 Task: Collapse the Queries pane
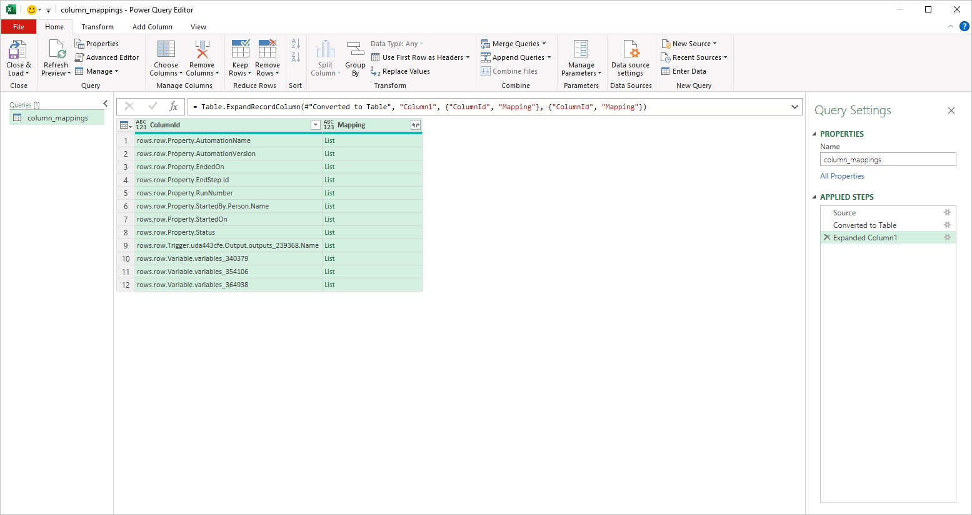point(105,104)
